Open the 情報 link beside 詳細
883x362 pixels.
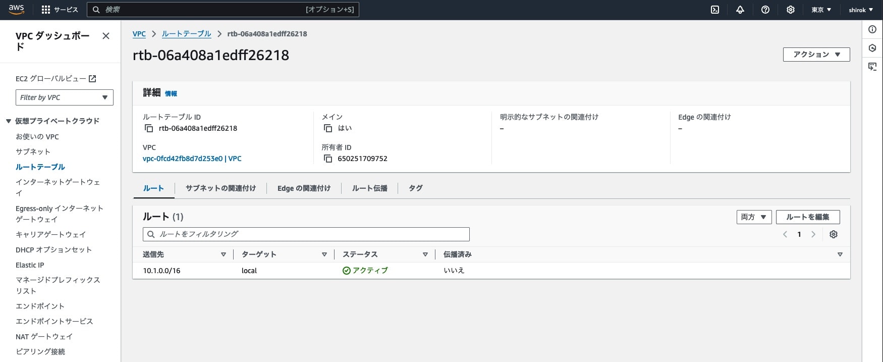[x=171, y=93]
